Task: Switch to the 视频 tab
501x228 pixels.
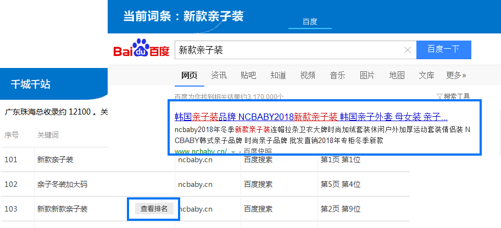Action: point(308,76)
